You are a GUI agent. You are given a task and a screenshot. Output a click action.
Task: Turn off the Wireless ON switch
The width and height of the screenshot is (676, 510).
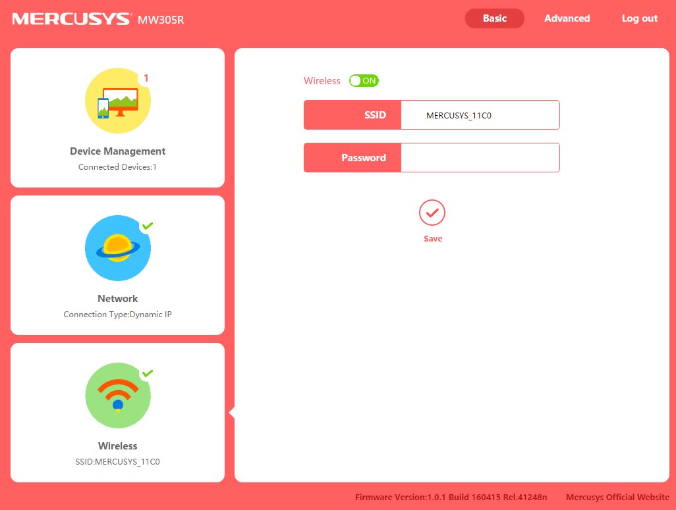click(364, 81)
